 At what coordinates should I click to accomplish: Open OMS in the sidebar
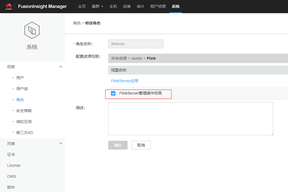tap(11, 176)
